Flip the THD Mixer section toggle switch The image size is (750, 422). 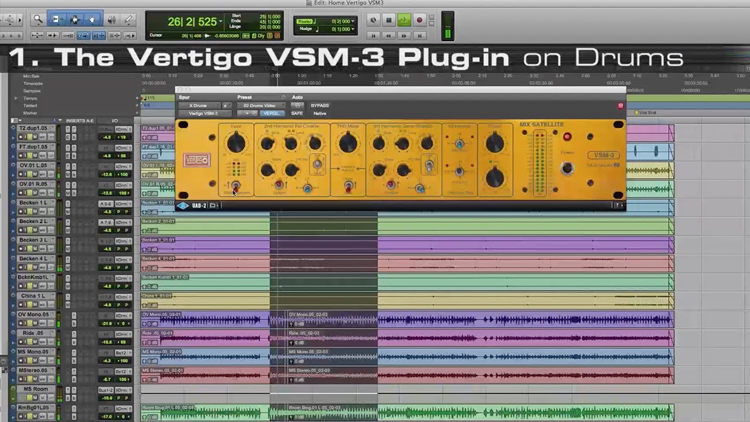pos(348,187)
